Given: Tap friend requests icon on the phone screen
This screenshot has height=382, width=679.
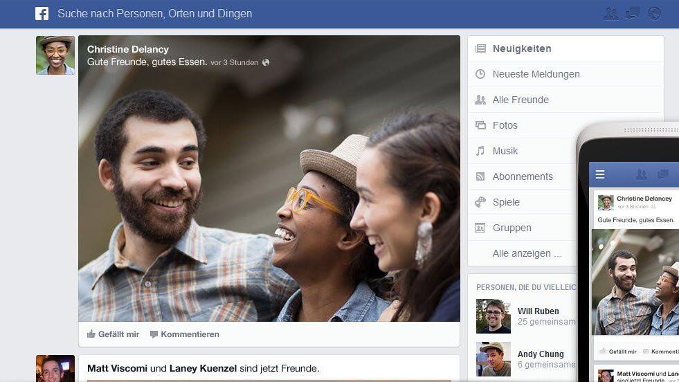Looking at the screenshot, I should tap(642, 174).
